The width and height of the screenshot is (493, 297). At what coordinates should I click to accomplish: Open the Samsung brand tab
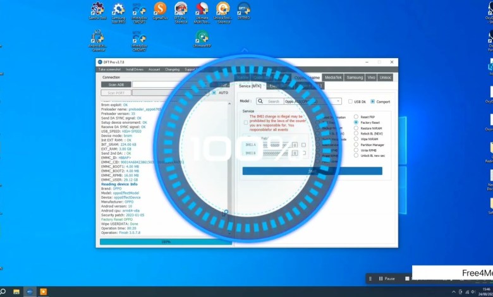(355, 77)
